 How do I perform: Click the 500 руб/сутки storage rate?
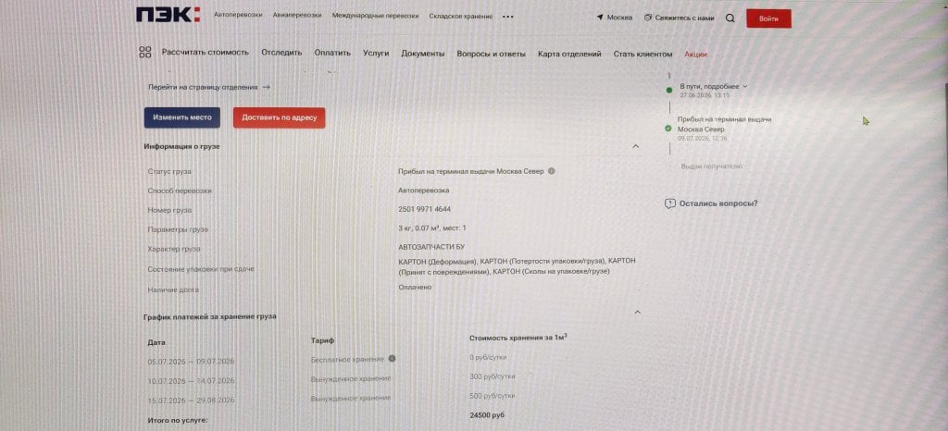[x=493, y=396]
